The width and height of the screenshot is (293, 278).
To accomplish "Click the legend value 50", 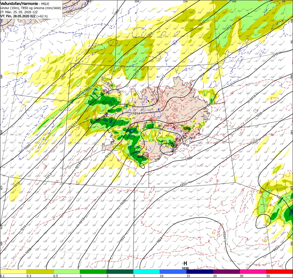I will pyautogui.click(x=268, y=276).
